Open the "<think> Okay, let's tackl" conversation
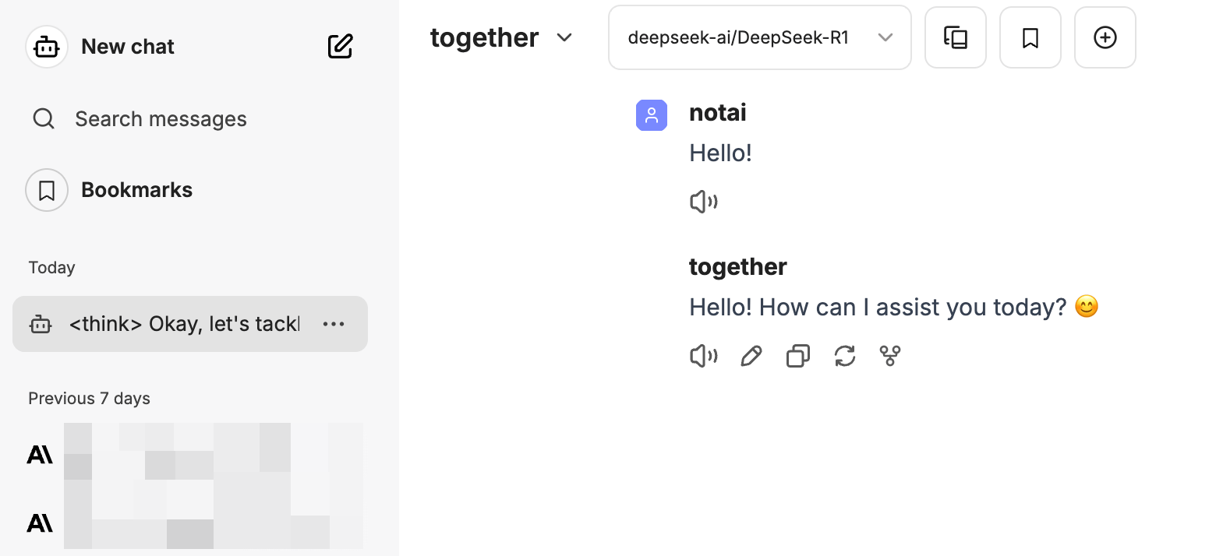 183,324
